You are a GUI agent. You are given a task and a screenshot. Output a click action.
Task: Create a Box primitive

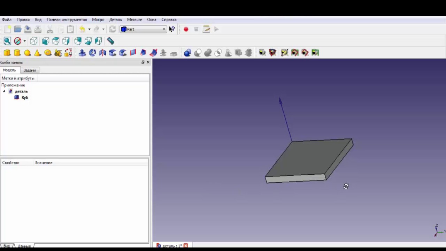click(7, 53)
